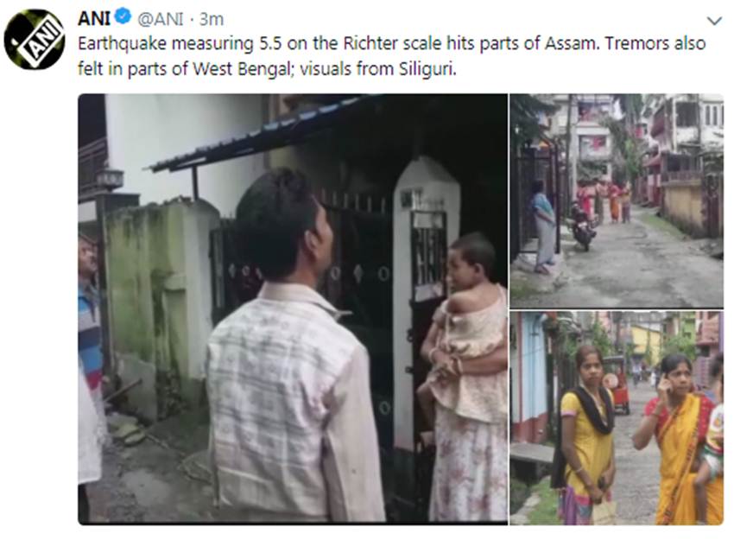Open the ANI profile avatar
Screen dimensions: 734x540
[35, 39]
